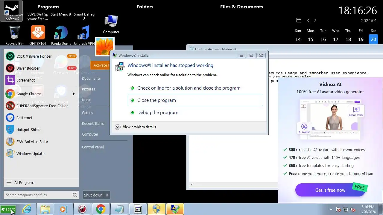Launch the Jailbreak VPN shortcut
Screen dimensions: 383x215
click(x=84, y=35)
